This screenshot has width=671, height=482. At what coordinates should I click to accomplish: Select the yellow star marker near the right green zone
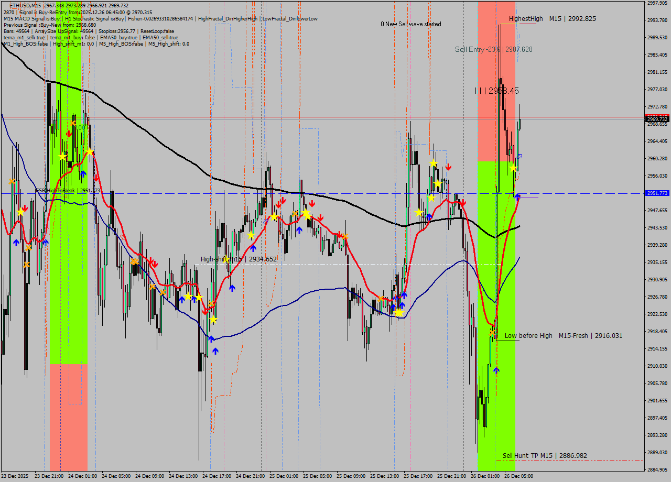click(514, 168)
